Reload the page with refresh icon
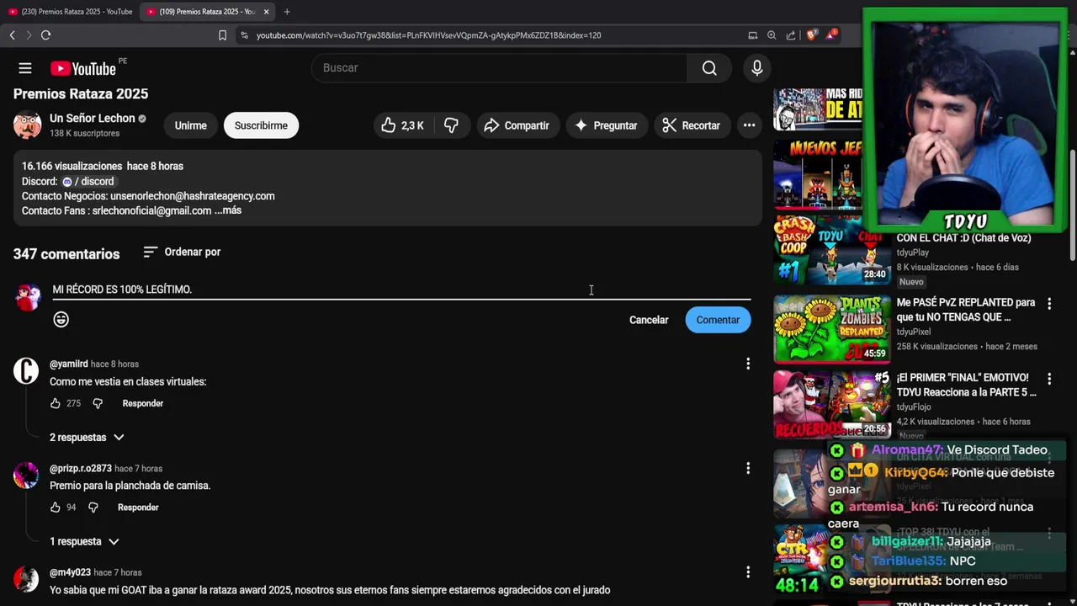Screen dimensions: 1077x606 point(45,35)
